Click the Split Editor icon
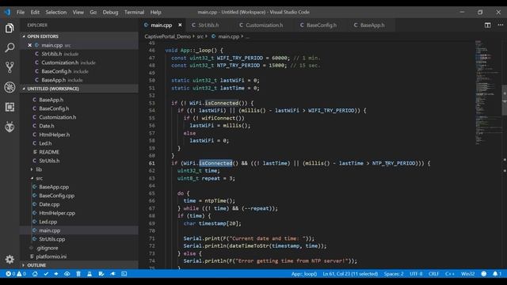 488,25
